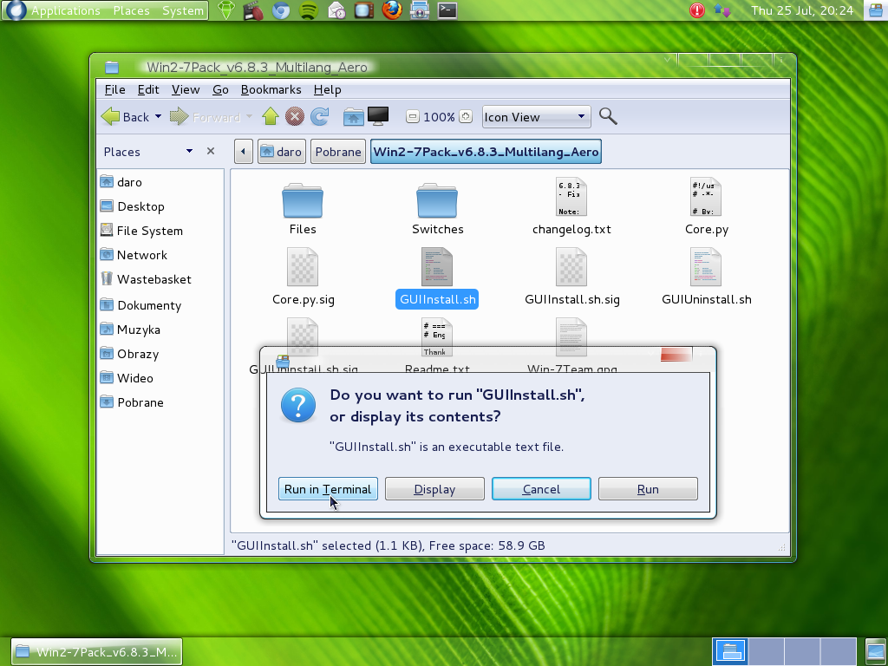Open the Icon View dropdown
This screenshot has height=666, width=888.
point(536,117)
